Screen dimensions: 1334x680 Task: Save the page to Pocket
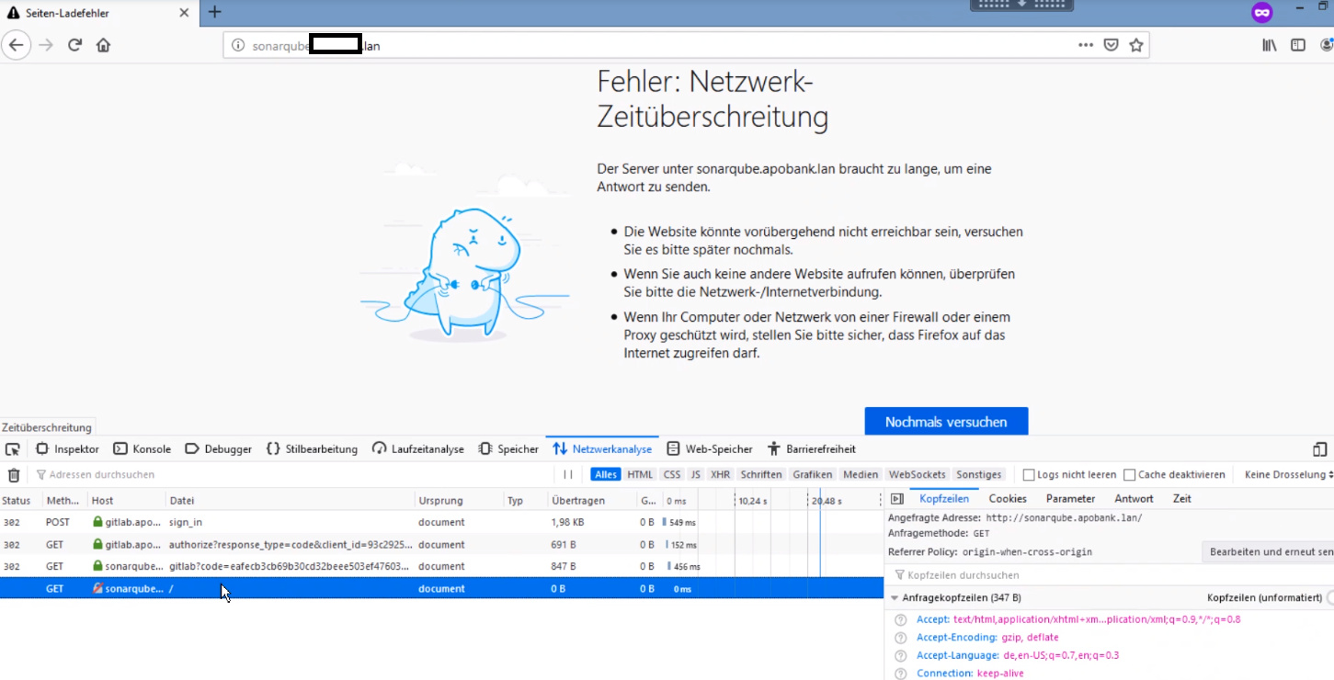[x=1111, y=45]
